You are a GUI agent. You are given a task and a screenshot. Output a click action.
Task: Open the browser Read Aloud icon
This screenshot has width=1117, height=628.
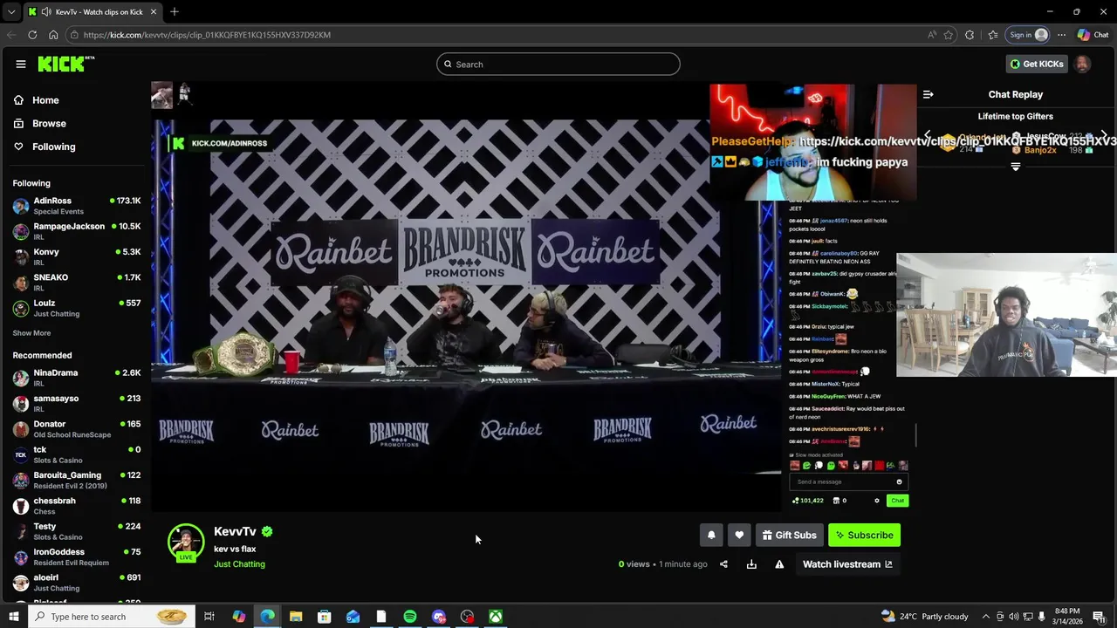click(931, 35)
